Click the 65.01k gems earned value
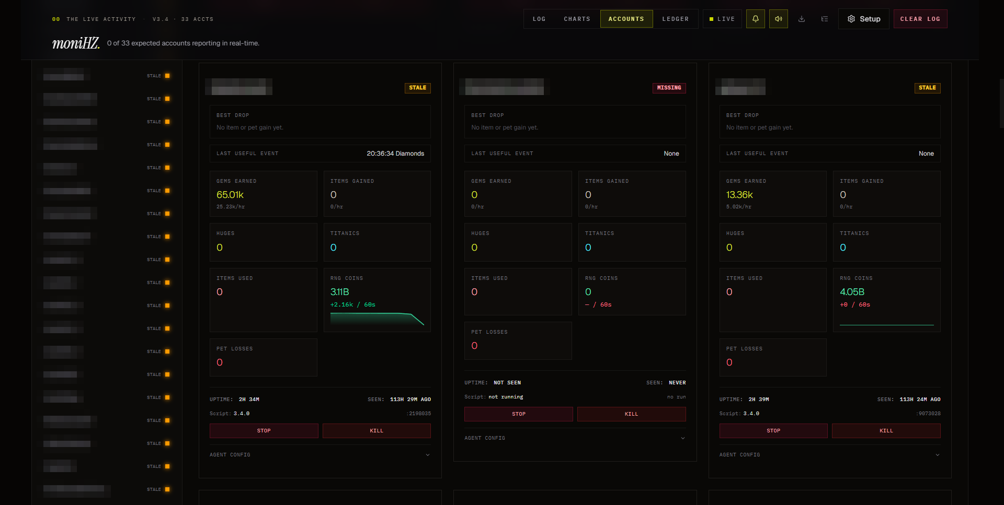The width and height of the screenshot is (1004, 505). [230, 195]
